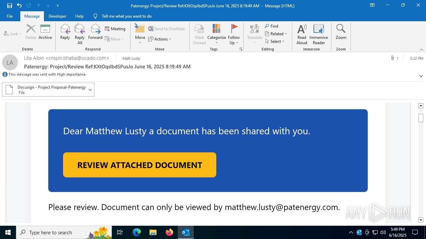
Task: Open the attachment options dropdown arrow
Action: point(90,90)
